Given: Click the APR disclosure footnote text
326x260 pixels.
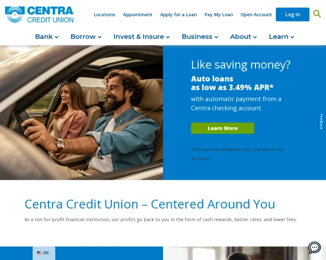Looking at the screenshot, I should tap(237, 154).
